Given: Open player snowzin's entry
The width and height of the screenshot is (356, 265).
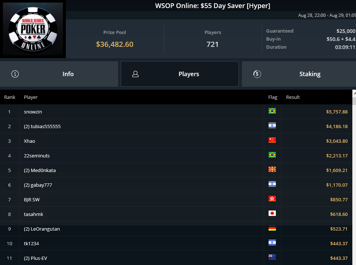Looking at the screenshot, I should (x=33, y=112).
